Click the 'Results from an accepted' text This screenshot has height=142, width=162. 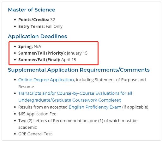click(43, 107)
